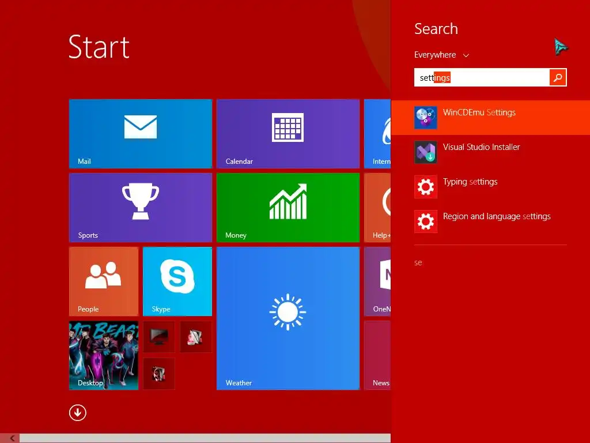The image size is (590, 443).
Task: Launch the Sports trophy tile
Action: coord(141,207)
